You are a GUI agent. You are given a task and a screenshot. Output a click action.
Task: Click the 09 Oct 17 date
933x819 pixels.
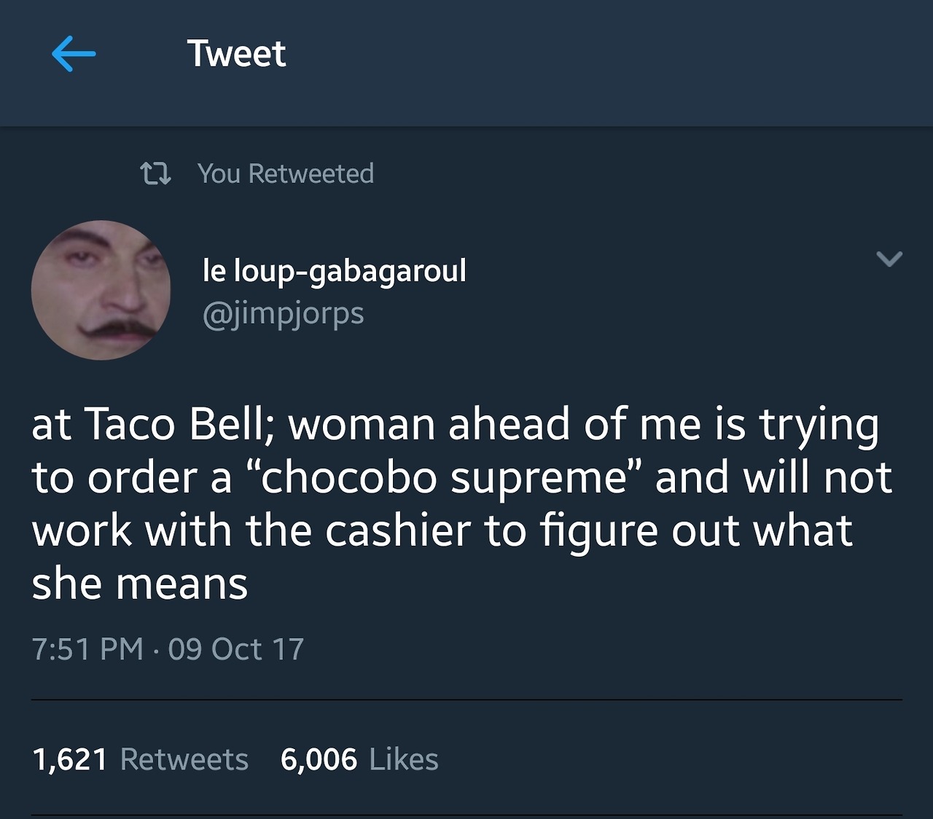[235, 649]
